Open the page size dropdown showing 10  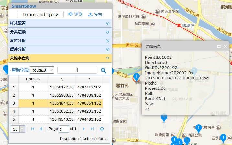pos(22,129)
